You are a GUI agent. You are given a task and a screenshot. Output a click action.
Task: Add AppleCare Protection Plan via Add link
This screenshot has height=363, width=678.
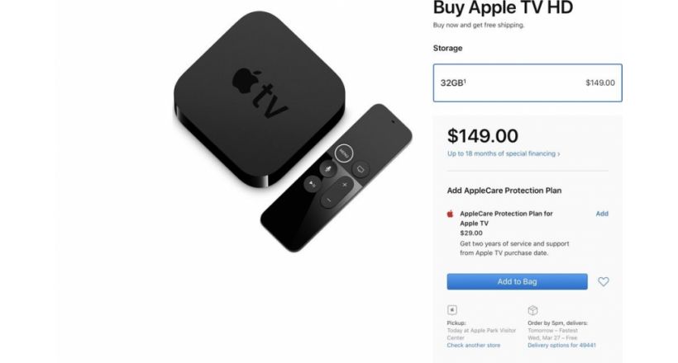click(602, 214)
